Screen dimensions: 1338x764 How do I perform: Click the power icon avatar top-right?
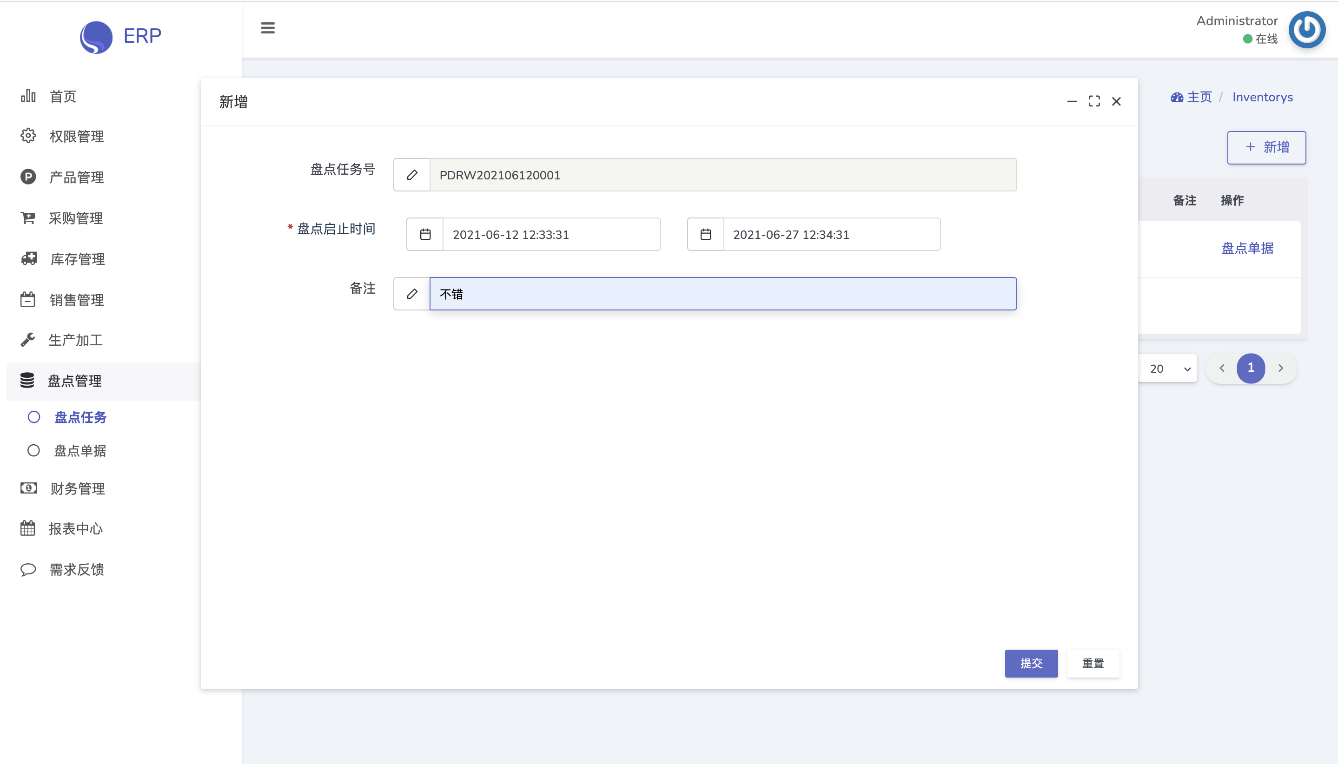click(1306, 29)
